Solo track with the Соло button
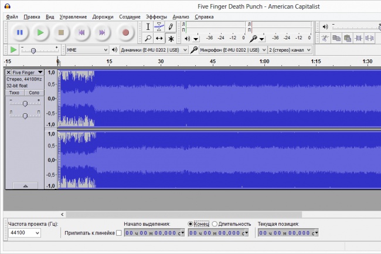 34,93
